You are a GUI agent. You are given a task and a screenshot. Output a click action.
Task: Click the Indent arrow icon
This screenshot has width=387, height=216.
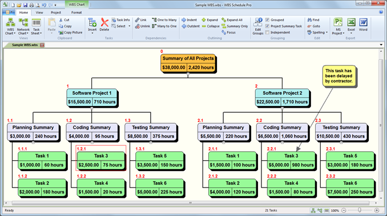[184, 20]
